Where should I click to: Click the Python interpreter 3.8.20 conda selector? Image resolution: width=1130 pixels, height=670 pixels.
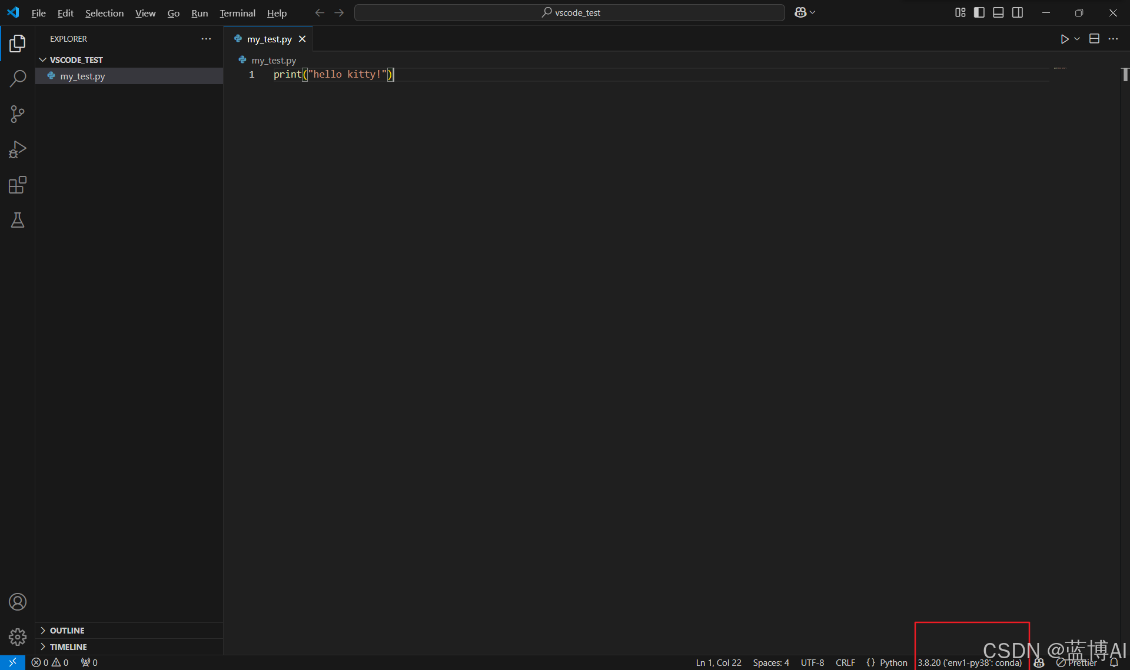tap(969, 662)
